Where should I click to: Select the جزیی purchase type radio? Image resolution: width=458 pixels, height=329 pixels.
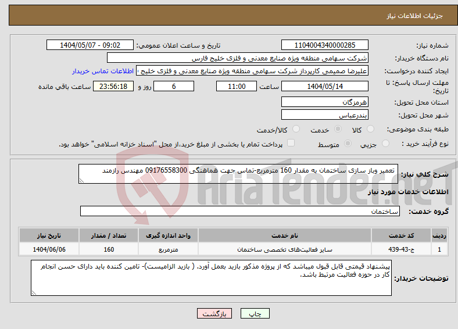pyautogui.click(x=385, y=144)
